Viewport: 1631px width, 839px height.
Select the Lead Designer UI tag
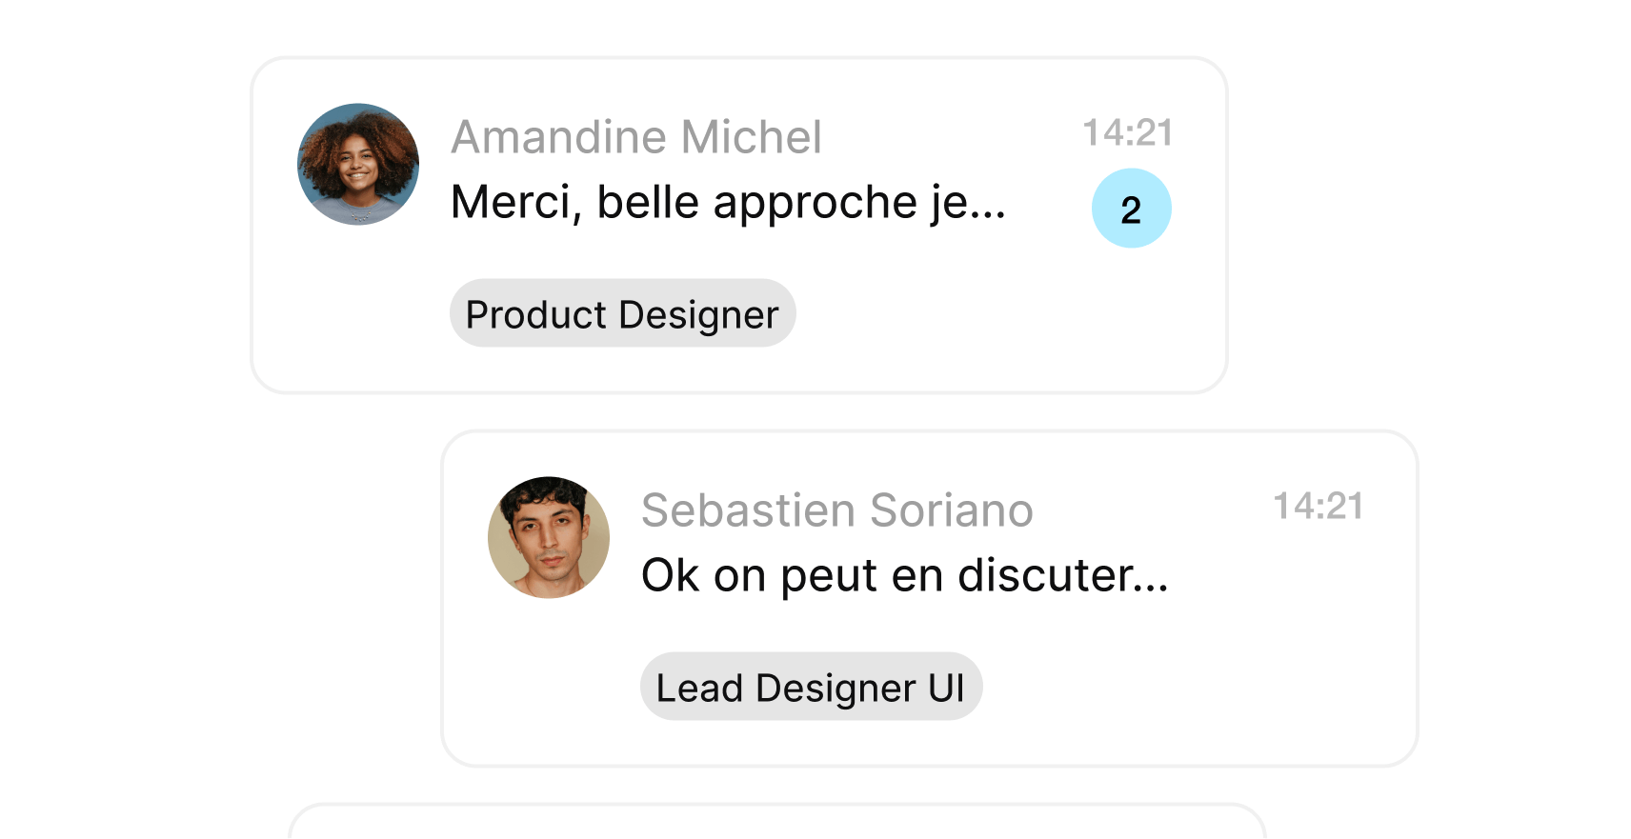pyautogui.click(x=811, y=687)
